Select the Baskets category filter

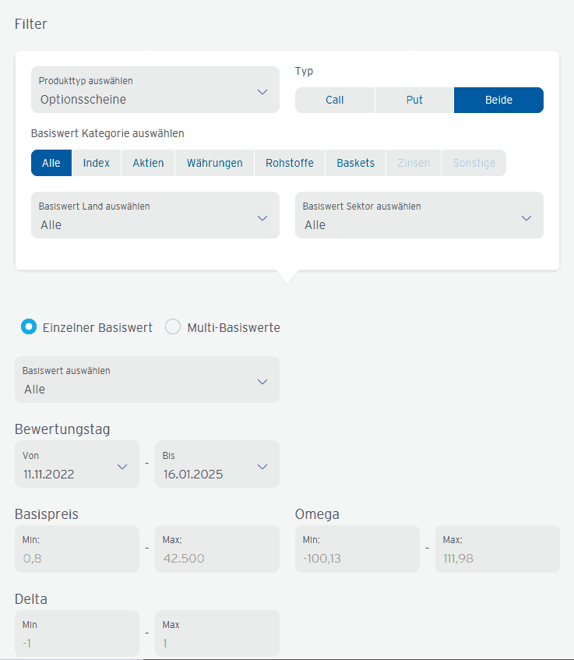355,163
